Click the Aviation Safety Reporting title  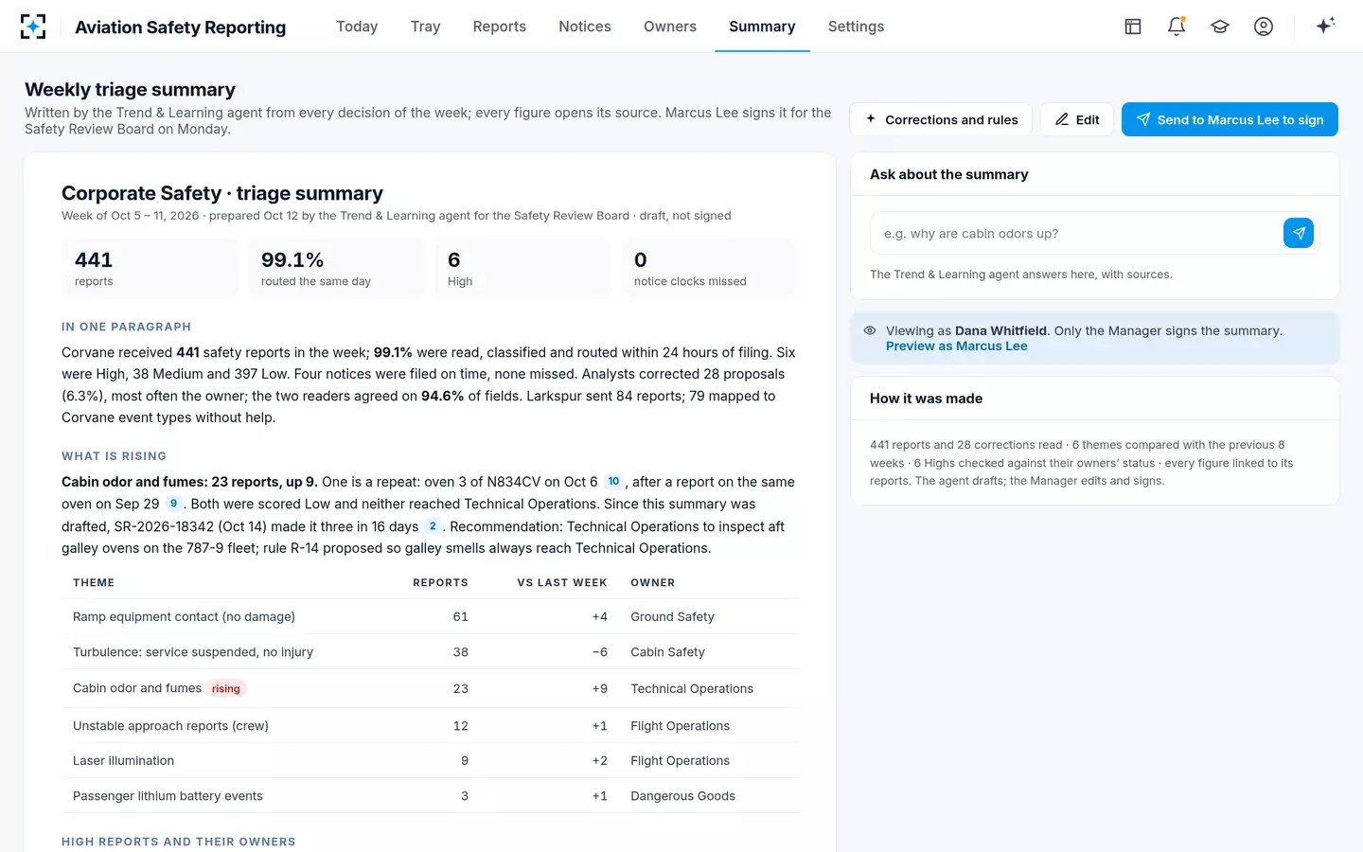click(x=181, y=27)
